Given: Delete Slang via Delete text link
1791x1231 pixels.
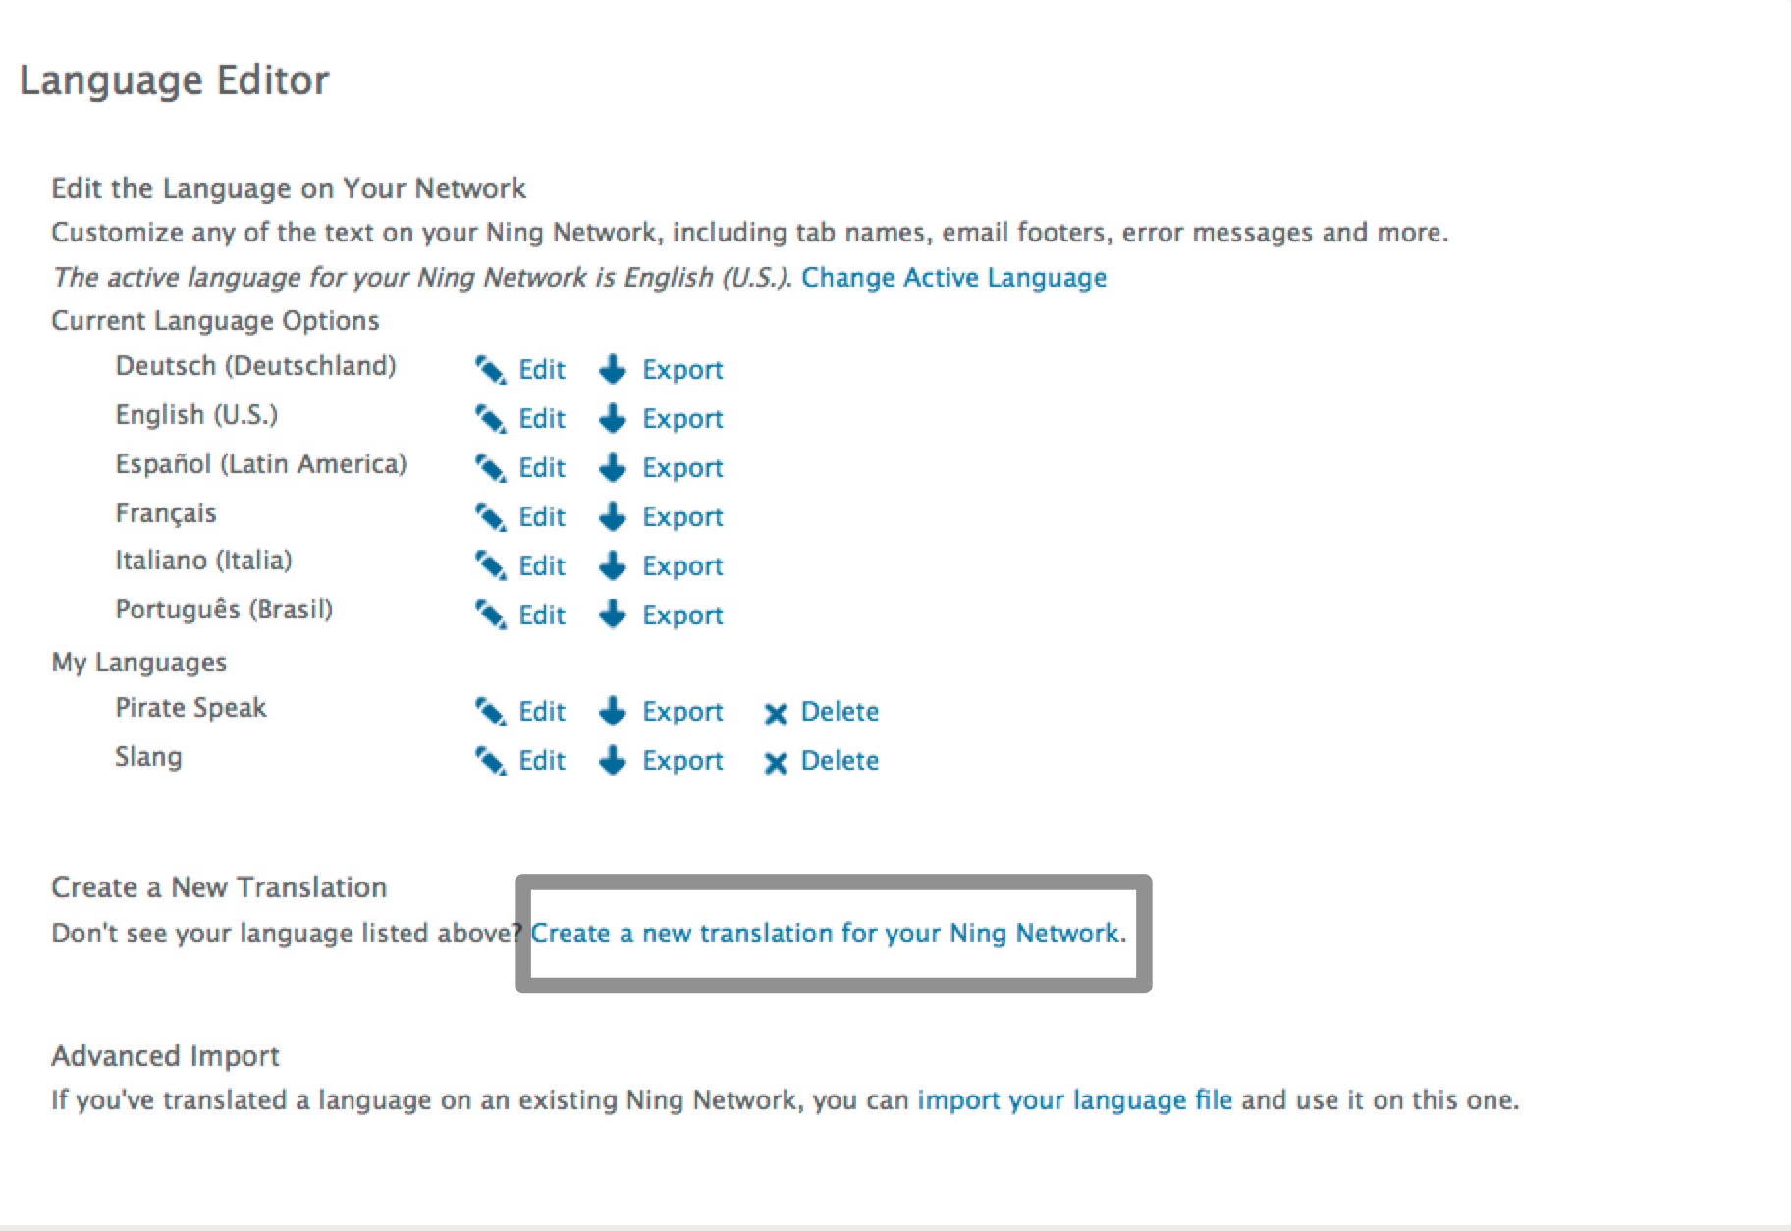Looking at the screenshot, I should click(840, 761).
